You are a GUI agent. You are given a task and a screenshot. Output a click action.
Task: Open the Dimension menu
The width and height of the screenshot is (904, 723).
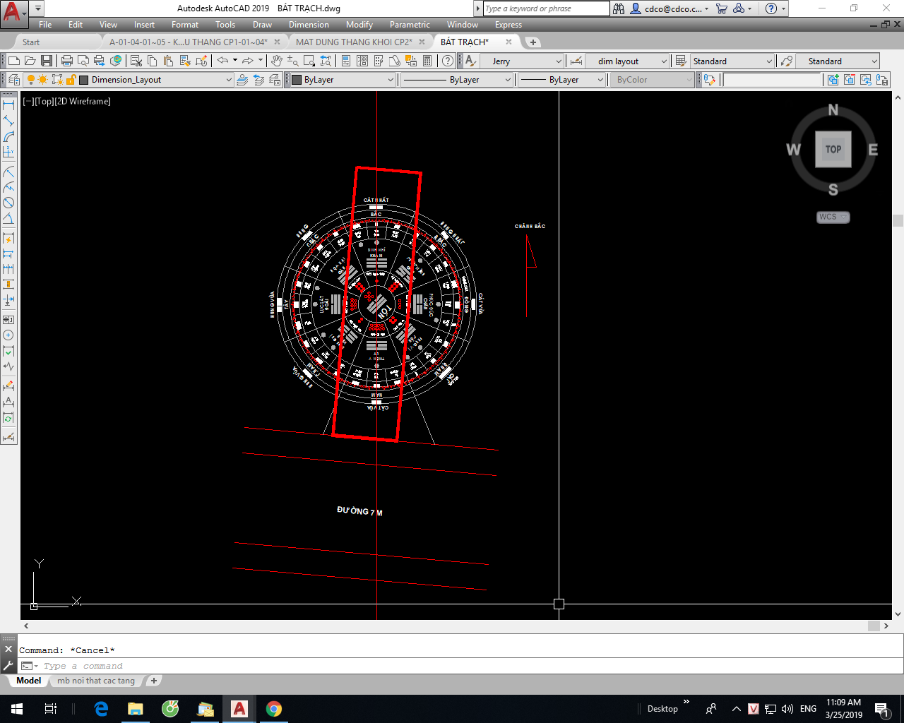(x=309, y=25)
